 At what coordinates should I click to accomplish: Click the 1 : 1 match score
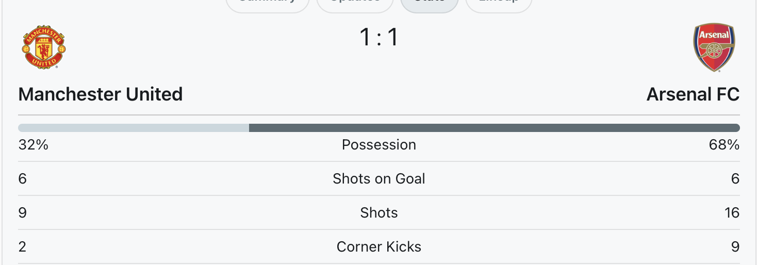(379, 37)
